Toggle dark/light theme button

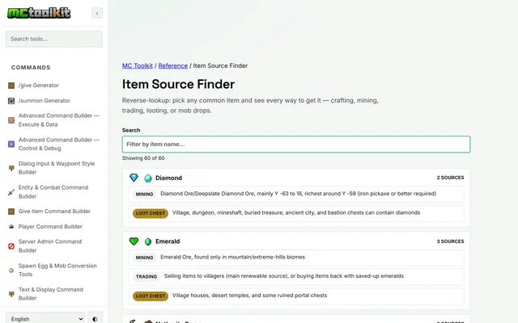(96, 319)
